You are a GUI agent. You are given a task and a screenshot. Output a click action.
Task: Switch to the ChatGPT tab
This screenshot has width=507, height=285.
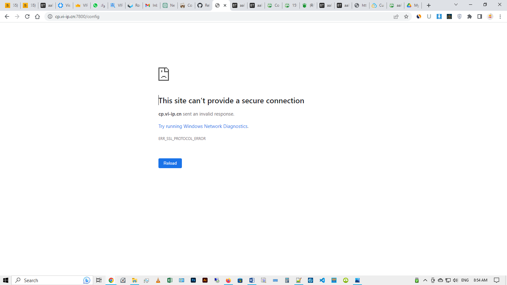(x=169, y=5)
